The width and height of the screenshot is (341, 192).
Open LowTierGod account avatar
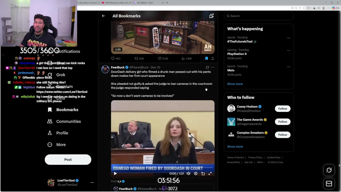[x=51, y=183]
